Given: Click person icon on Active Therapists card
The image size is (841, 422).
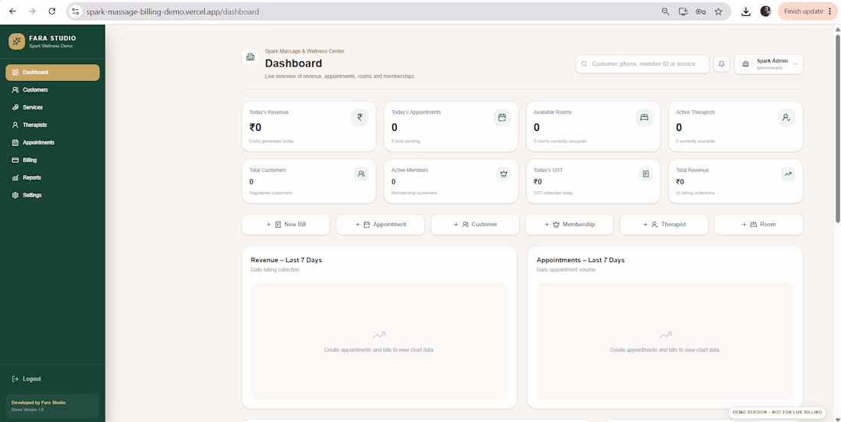Looking at the screenshot, I should click(786, 118).
